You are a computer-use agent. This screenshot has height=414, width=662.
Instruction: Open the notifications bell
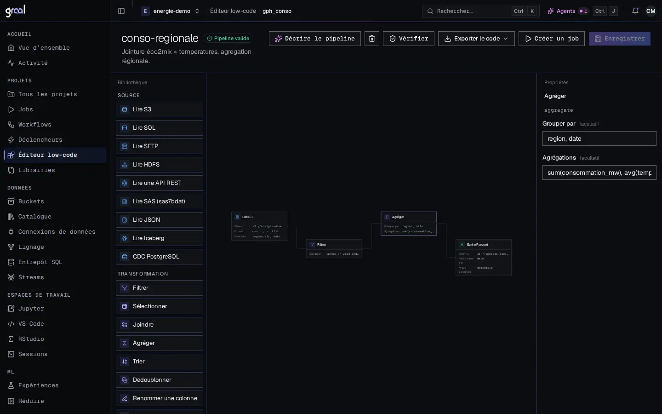tap(635, 11)
